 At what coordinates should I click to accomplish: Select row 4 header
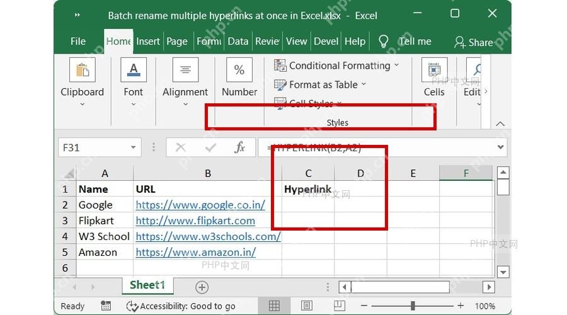click(65, 236)
